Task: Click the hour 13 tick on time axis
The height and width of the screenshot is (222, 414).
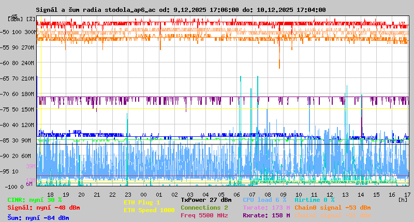Action: 345,195
